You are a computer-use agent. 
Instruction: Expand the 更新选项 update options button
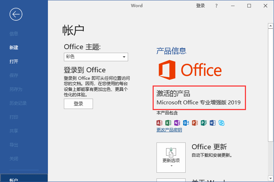click(x=171, y=157)
